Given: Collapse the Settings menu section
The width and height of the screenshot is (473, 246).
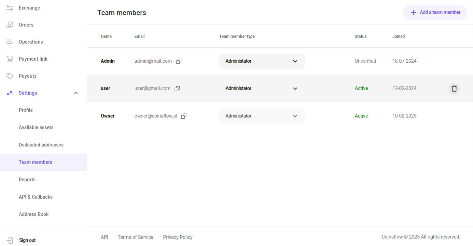Looking at the screenshot, I should pyautogui.click(x=76, y=93).
